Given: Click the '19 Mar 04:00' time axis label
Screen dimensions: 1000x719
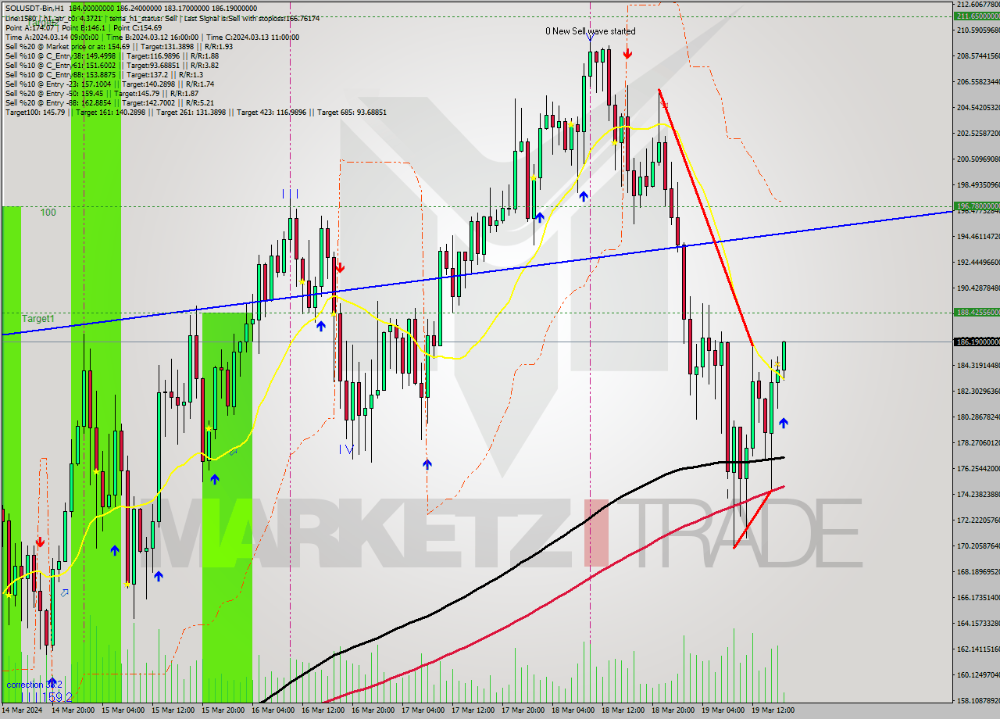Looking at the screenshot, I should pyautogui.click(x=724, y=710).
